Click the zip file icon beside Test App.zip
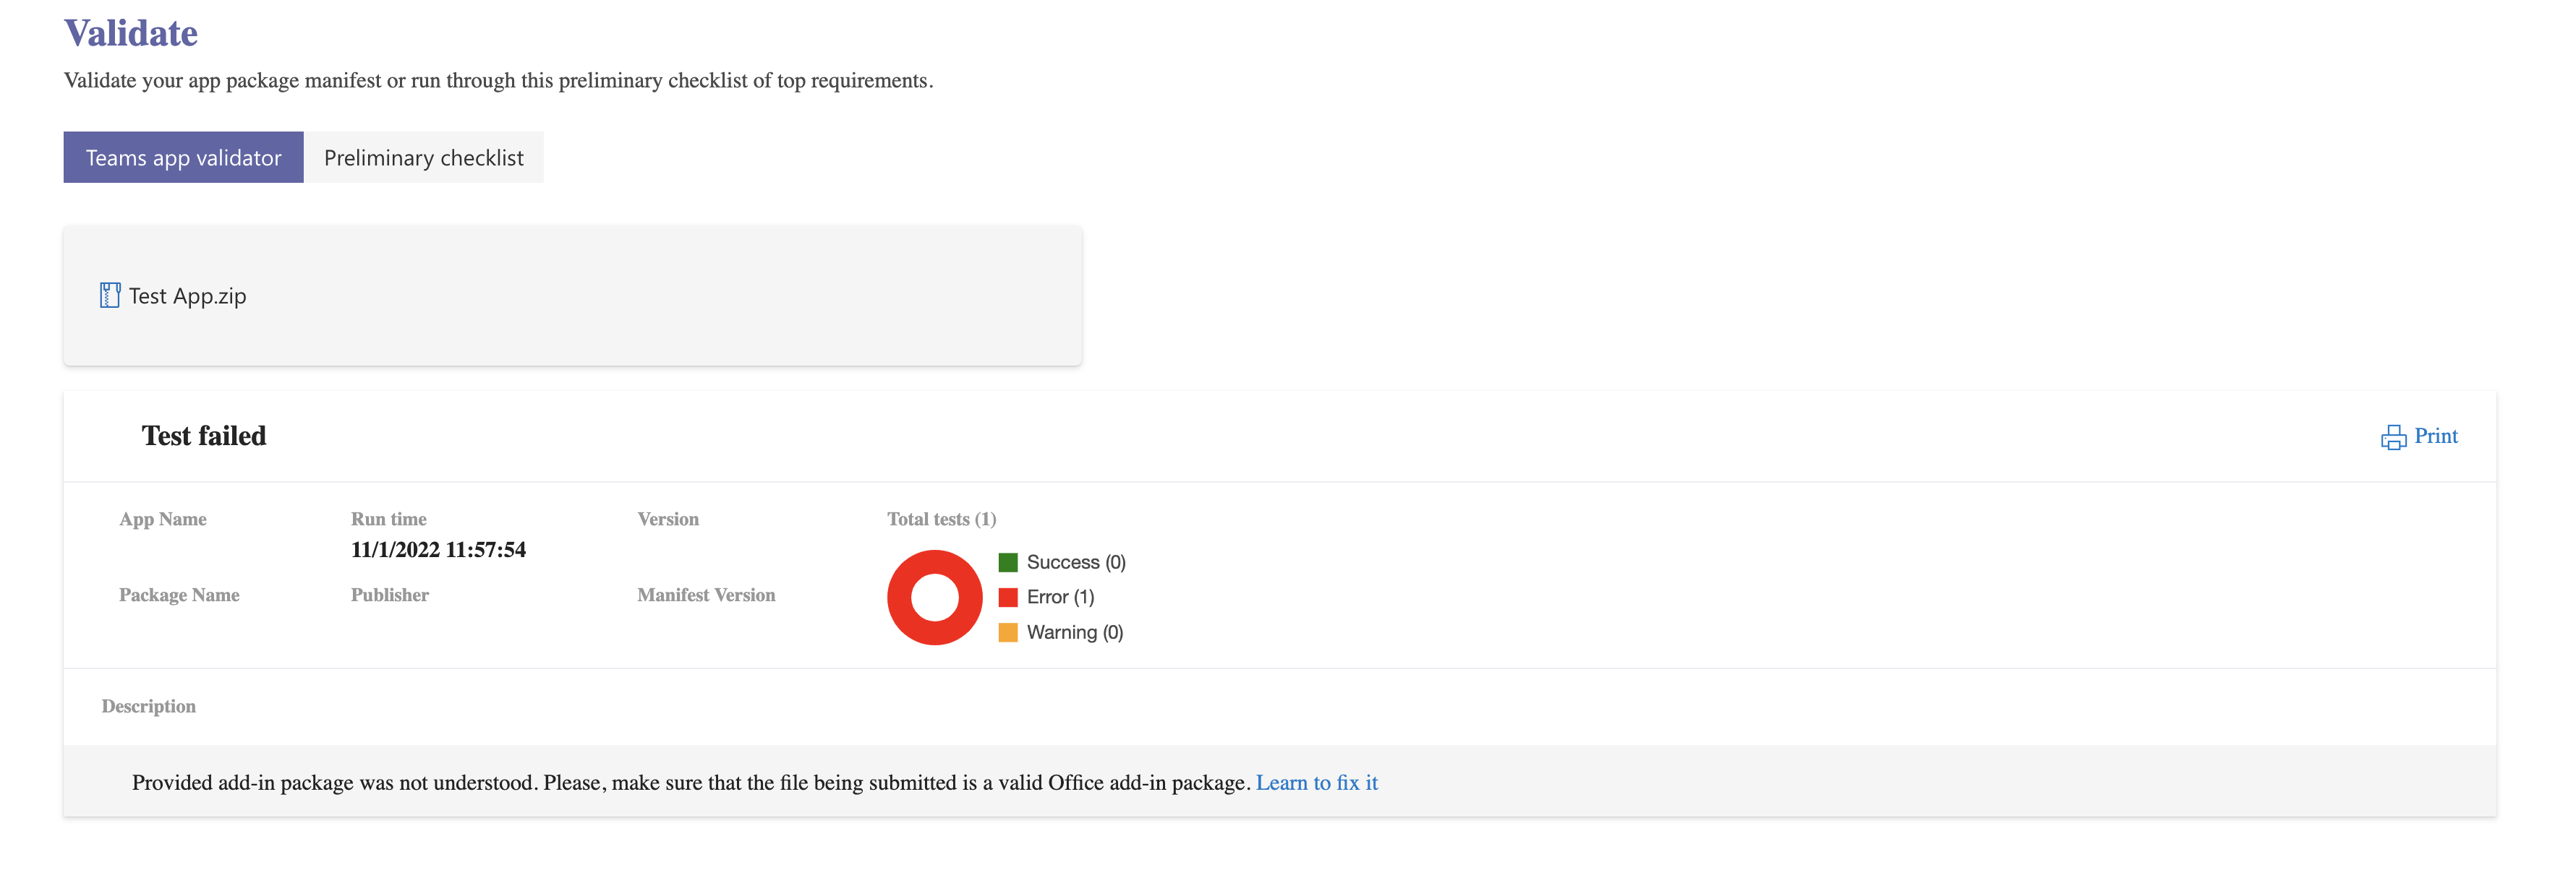The width and height of the screenshot is (2576, 883). coord(110,295)
